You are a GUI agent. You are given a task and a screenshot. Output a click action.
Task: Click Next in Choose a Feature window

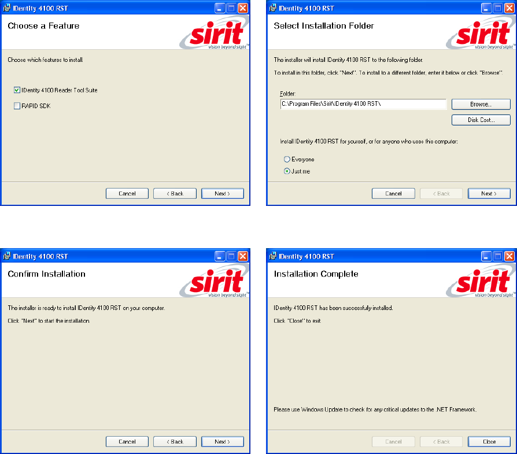pos(223,194)
